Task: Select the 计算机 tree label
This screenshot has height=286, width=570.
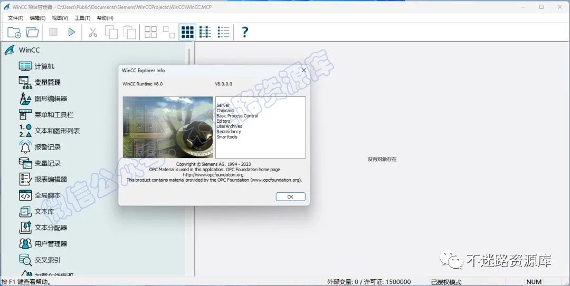Action: tap(44, 66)
